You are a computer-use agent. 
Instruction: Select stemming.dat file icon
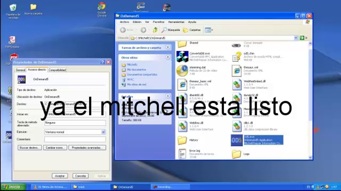tap(182, 70)
